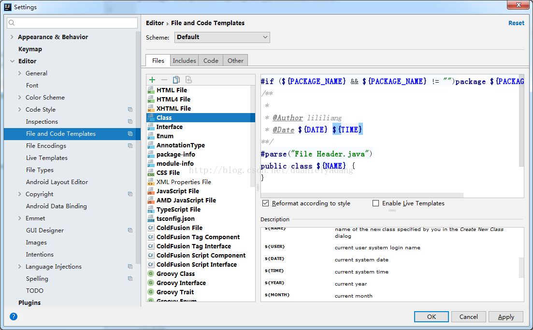Select the JavaScript File template icon
This screenshot has width=533, height=330.
tap(151, 191)
